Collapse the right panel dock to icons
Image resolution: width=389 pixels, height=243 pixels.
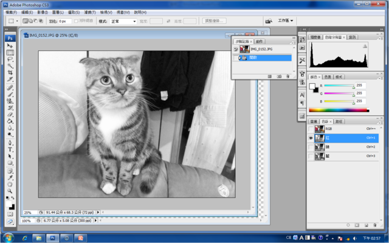coord(382,29)
